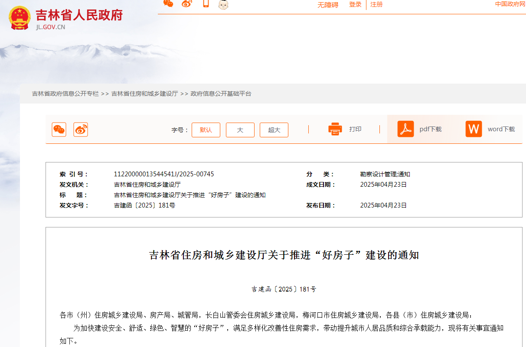The width and height of the screenshot is (526, 347).
Task: Click the mobile phone icon in header
Action: click(x=206, y=4)
